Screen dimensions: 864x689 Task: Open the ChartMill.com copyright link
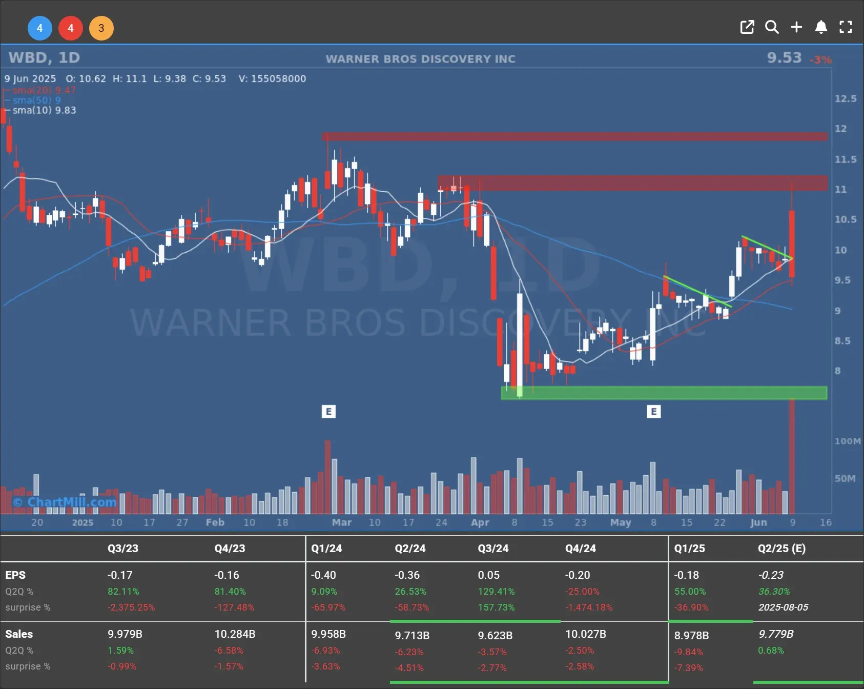tap(65, 502)
